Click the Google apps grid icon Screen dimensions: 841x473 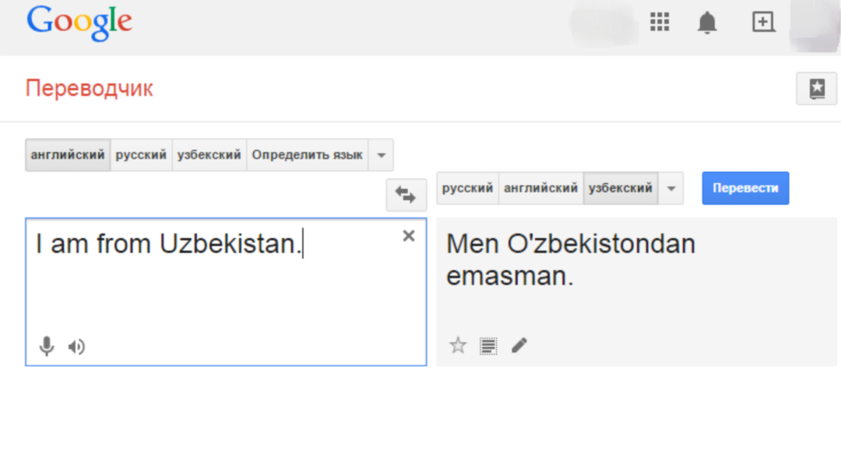point(660,23)
